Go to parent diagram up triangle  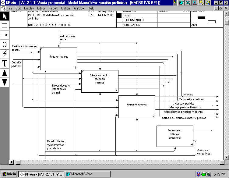coord(5,73)
